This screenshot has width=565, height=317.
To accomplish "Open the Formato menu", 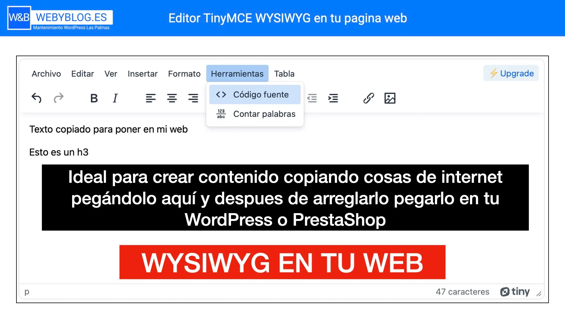I will (184, 74).
